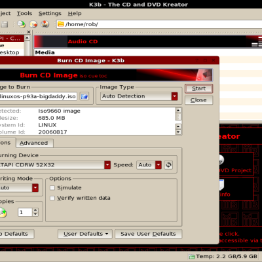Click the /home/rob/ location bar

point(159,24)
